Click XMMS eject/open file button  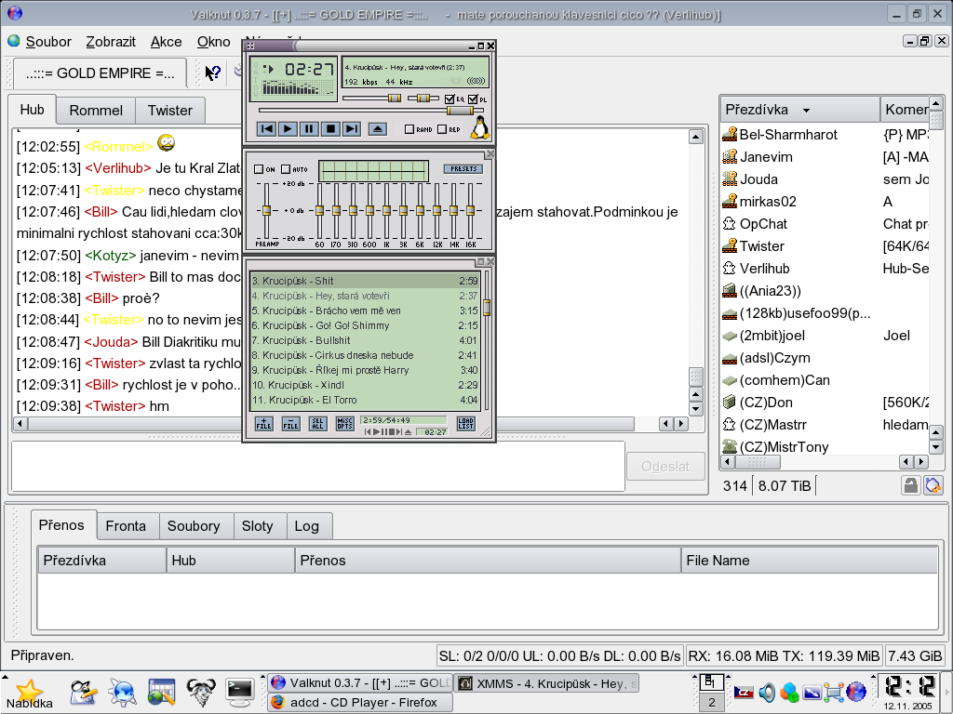[378, 128]
